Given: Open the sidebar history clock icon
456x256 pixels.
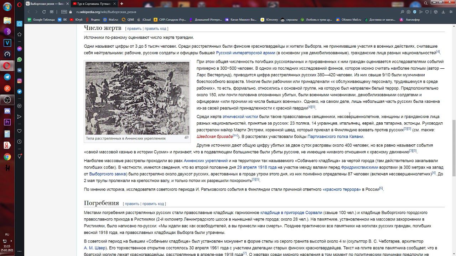Looking at the screenshot, I should [x=19, y=142].
